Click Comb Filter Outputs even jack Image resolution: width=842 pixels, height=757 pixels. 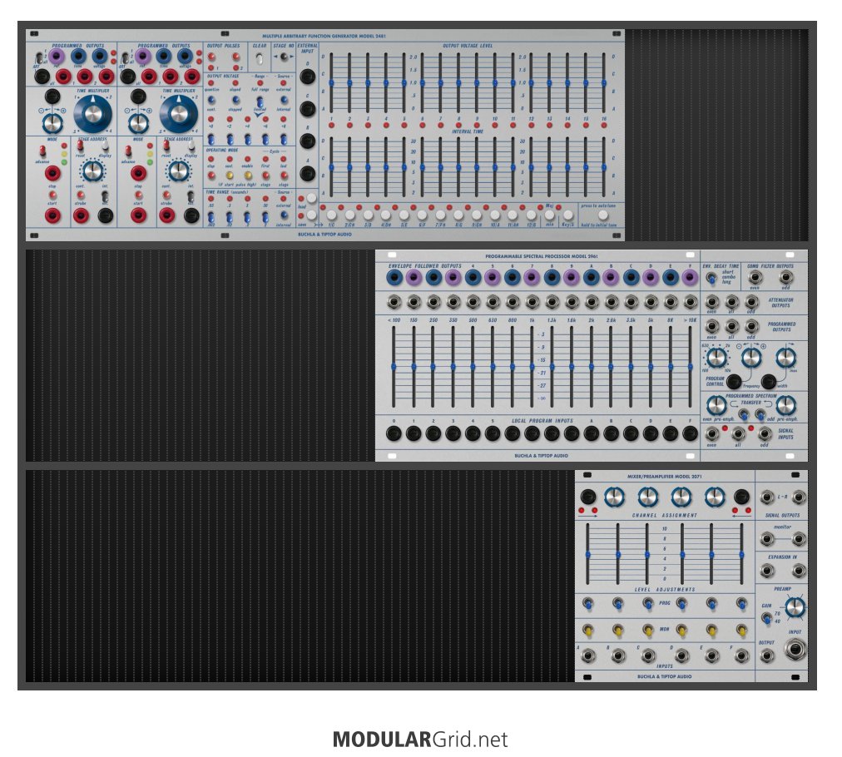(755, 277)
